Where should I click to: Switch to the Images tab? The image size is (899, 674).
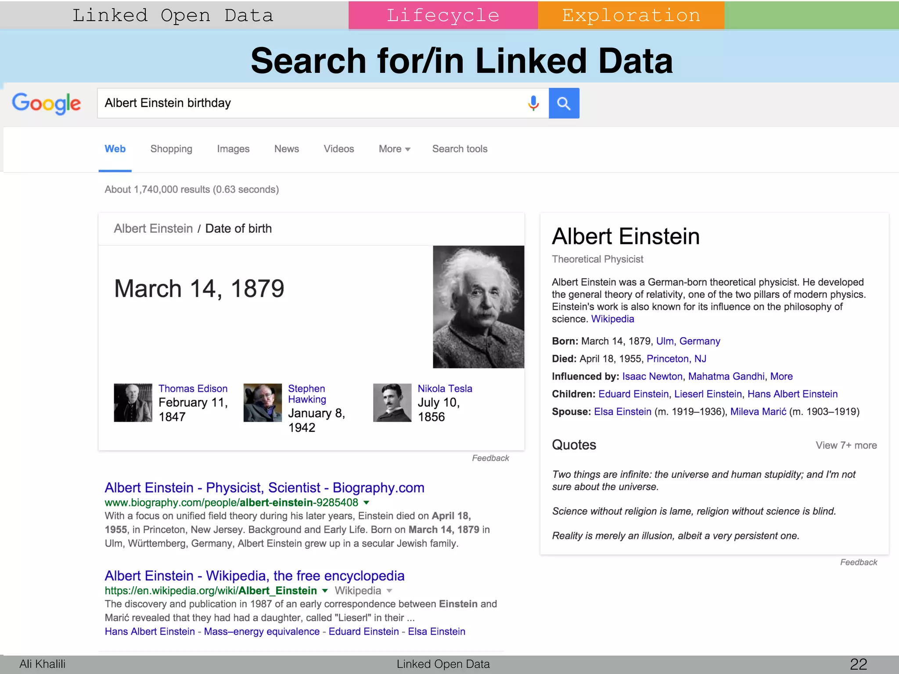pyautogui.click(x=233, y=149)
